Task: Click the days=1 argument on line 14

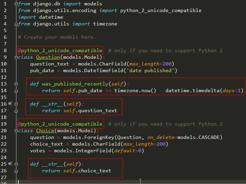Action: click(231, 90)
